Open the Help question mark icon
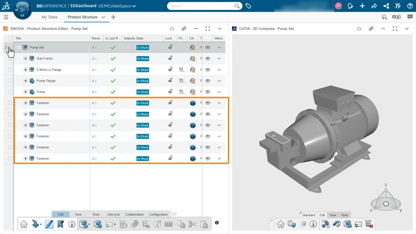Viewport: 416px width, 234px height. (410, 6)
